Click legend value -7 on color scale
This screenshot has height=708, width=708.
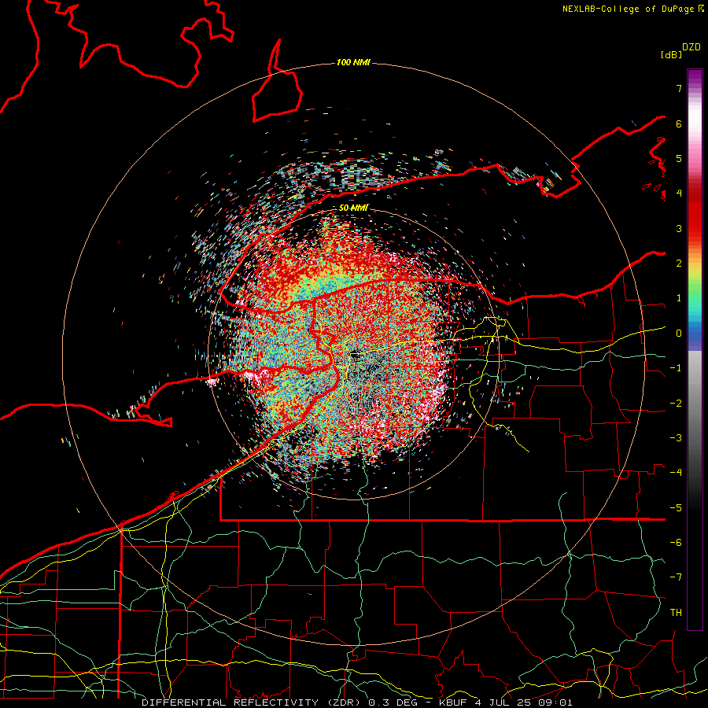(676, 577)
